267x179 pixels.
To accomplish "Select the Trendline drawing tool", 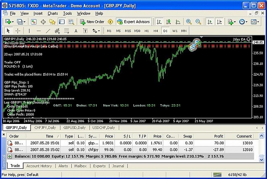I will click(x=48, y=31).
